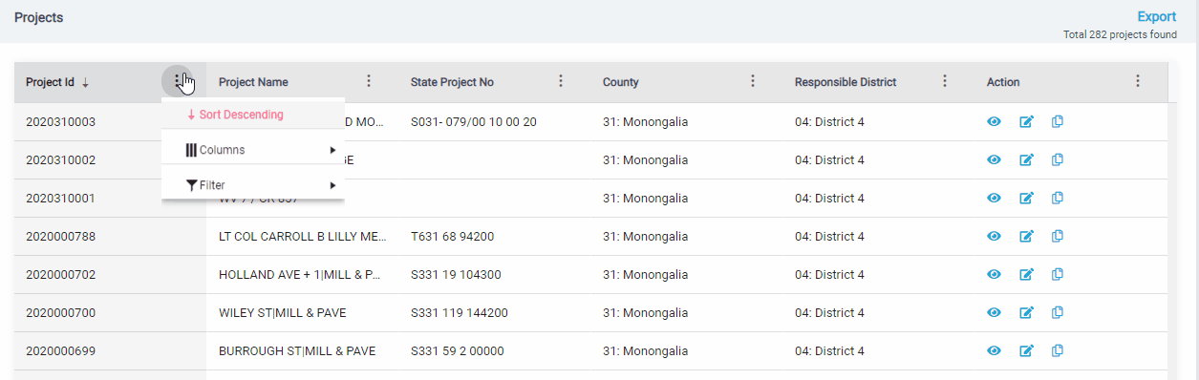Edit project 2020310003
This screenshot has width=1199, height=380.
pyautogui.click(x=1026, y=121)
